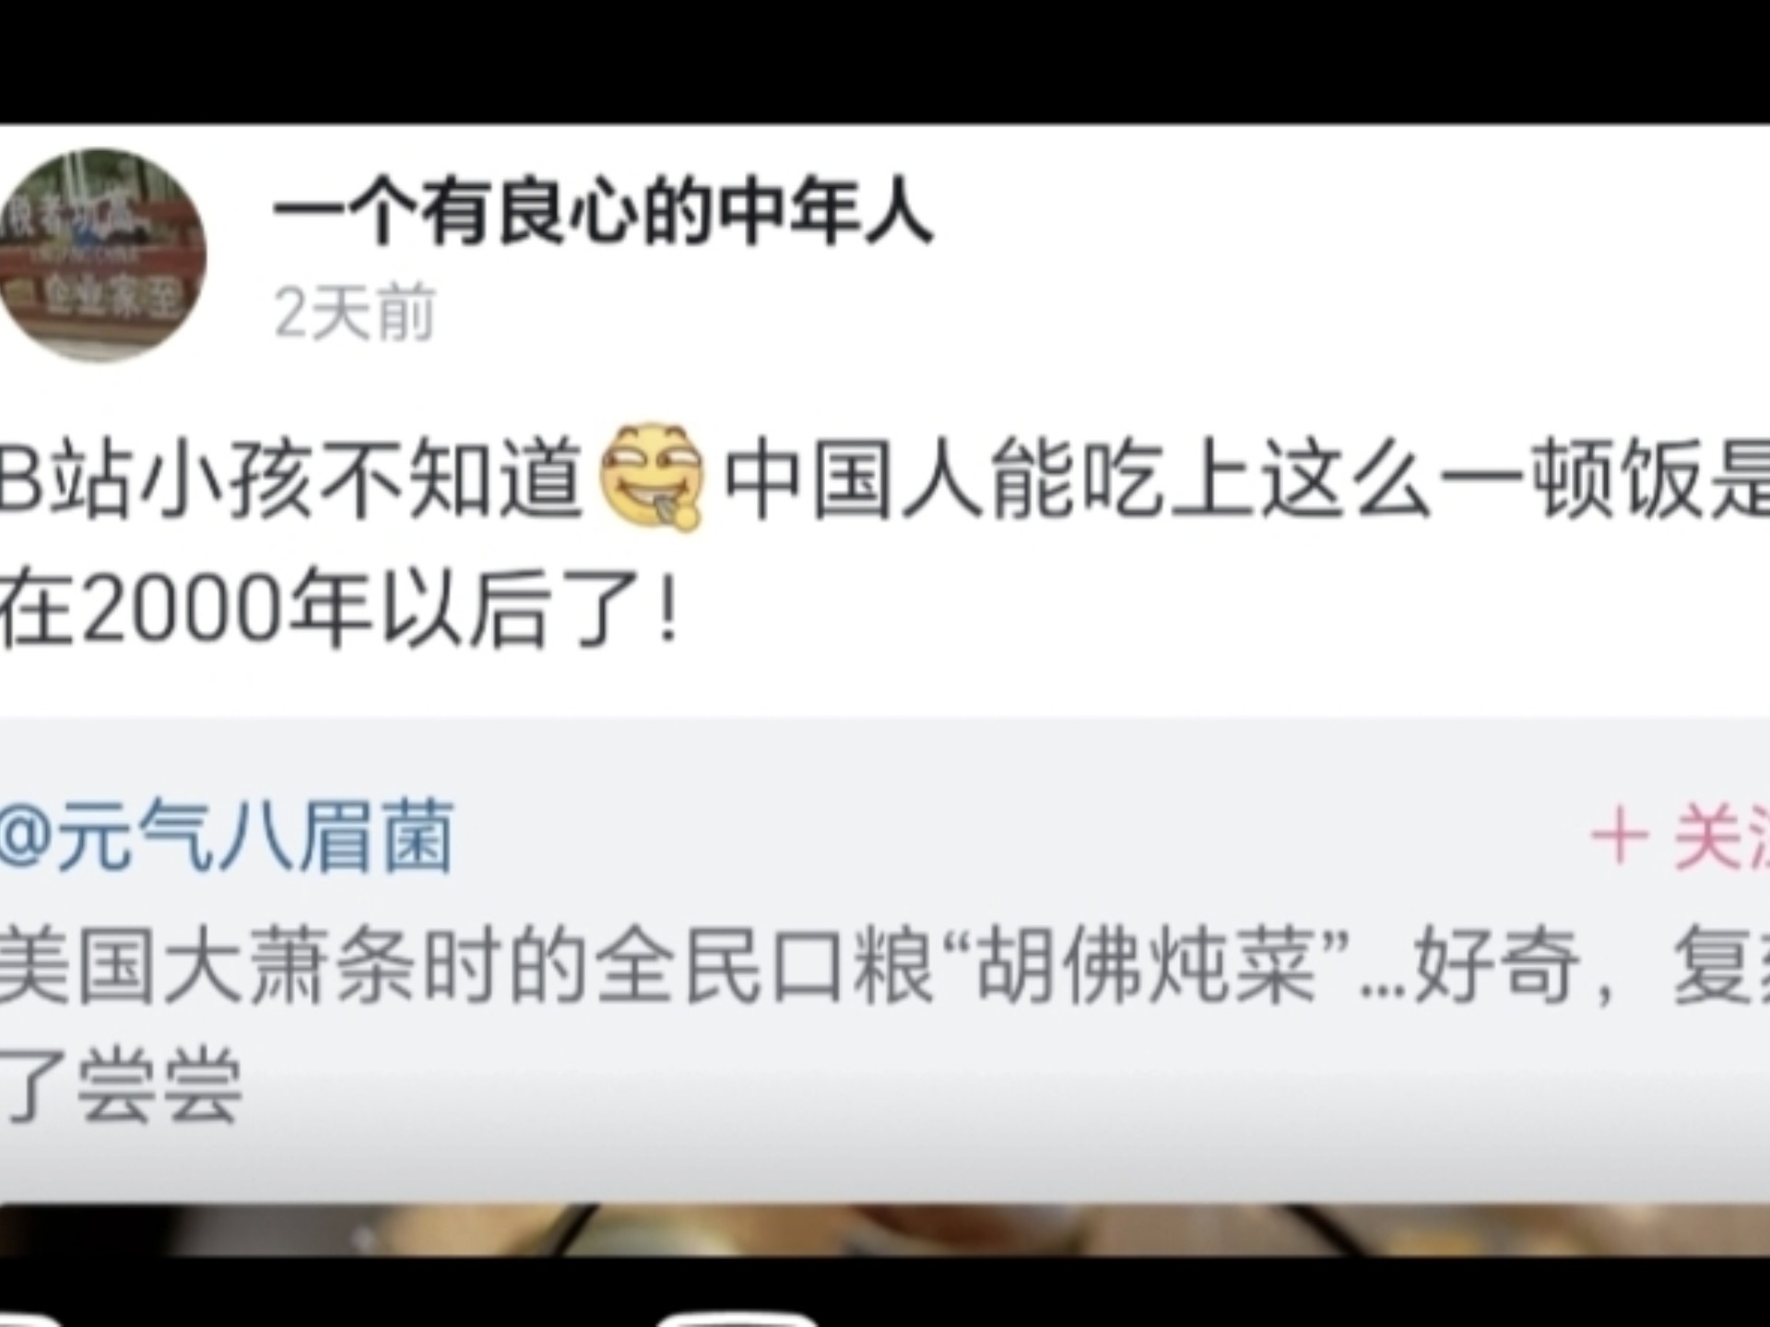Open the poster's round profile avatar
Image resolution: width=1770 pixels, height=1327 pixels.
pos(100,255)
